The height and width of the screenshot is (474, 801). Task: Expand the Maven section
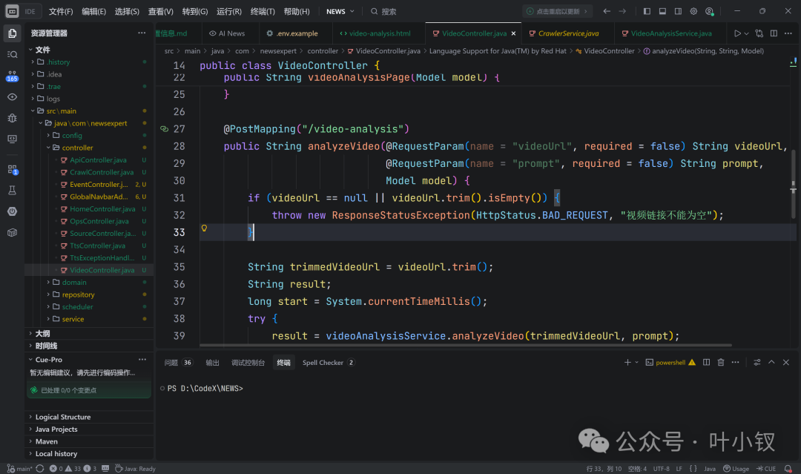(x=47, y=441)
